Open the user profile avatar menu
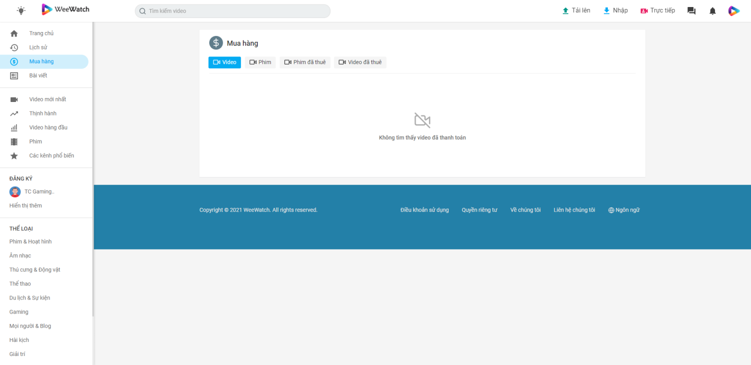This screenshot has height=365, width=751. click(733, 11)
